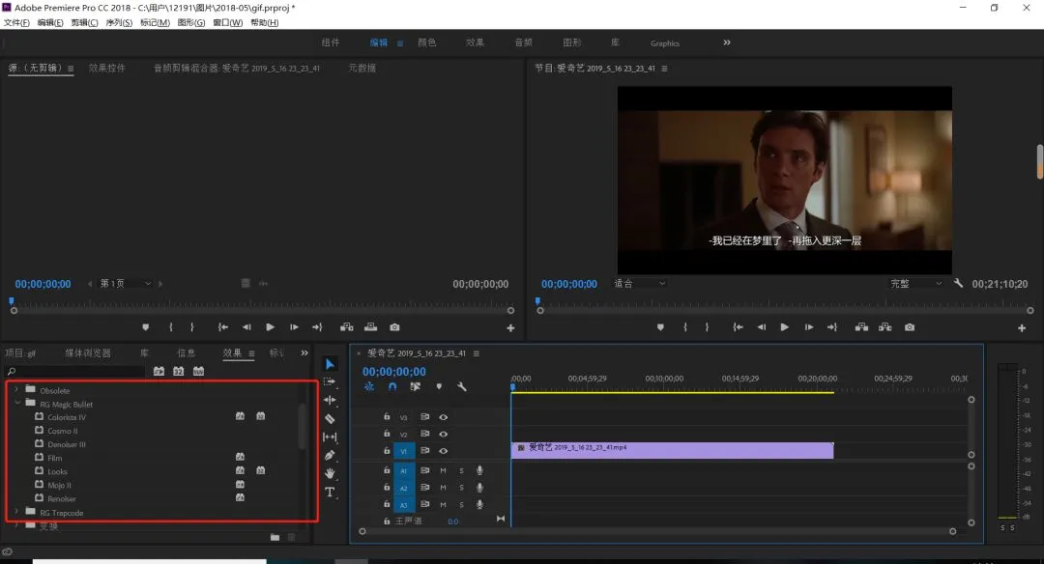Hide the V1 track output
Image resolution: width=1044 pixels, height=564 pixels.
click(x=443, y=451)
